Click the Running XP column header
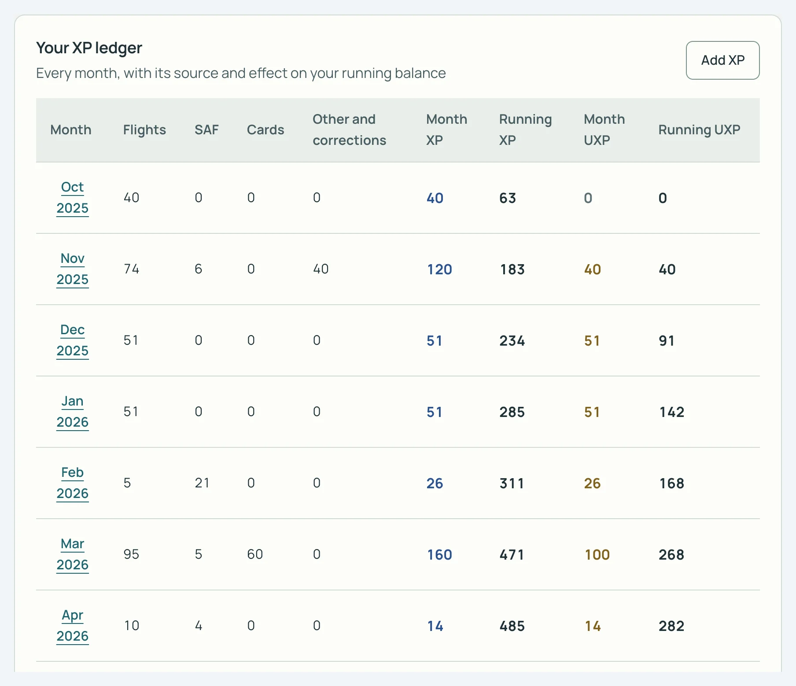The image size is (796, 686). [525, 130]
